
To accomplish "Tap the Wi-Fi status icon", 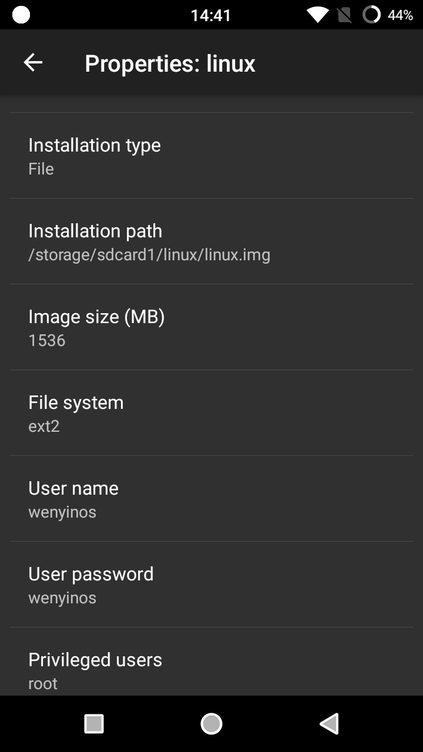I will [x=317, y=15].
